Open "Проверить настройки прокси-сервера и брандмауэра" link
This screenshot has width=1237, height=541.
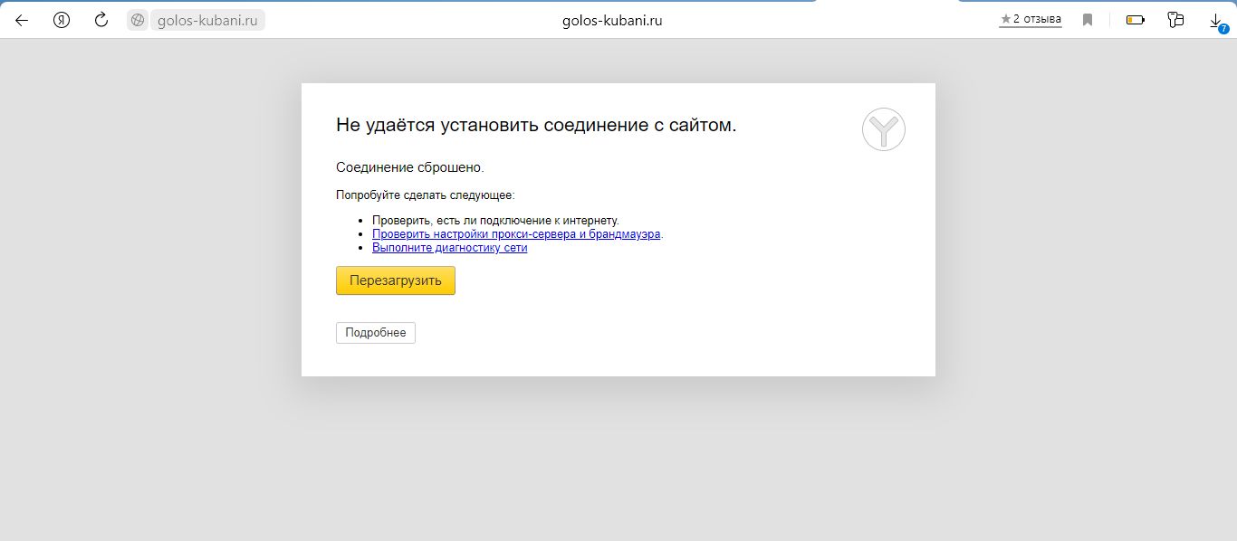tap(516, 234)
